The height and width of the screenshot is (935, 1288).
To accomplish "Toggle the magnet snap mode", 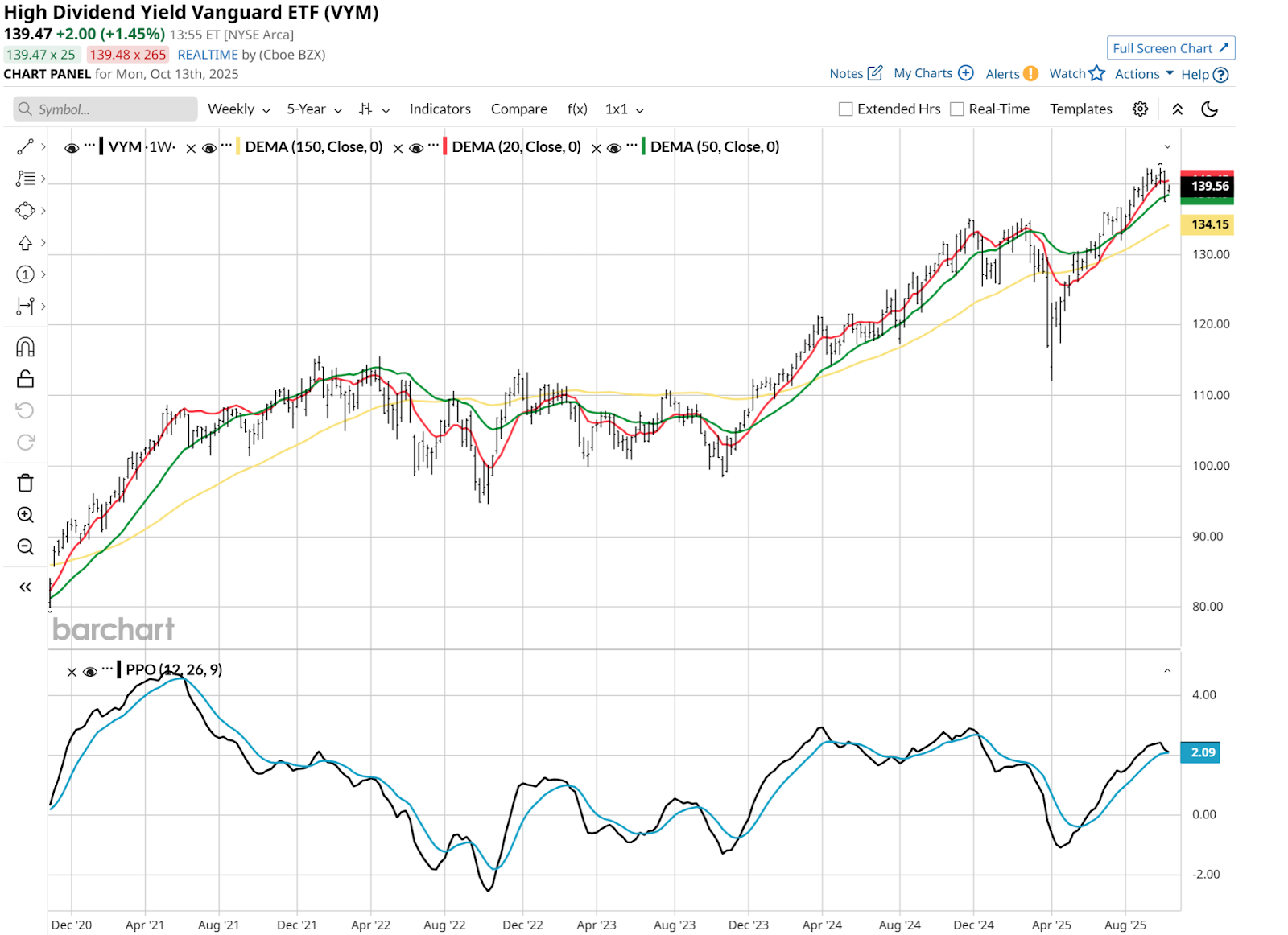I will [x=25, y=347].
